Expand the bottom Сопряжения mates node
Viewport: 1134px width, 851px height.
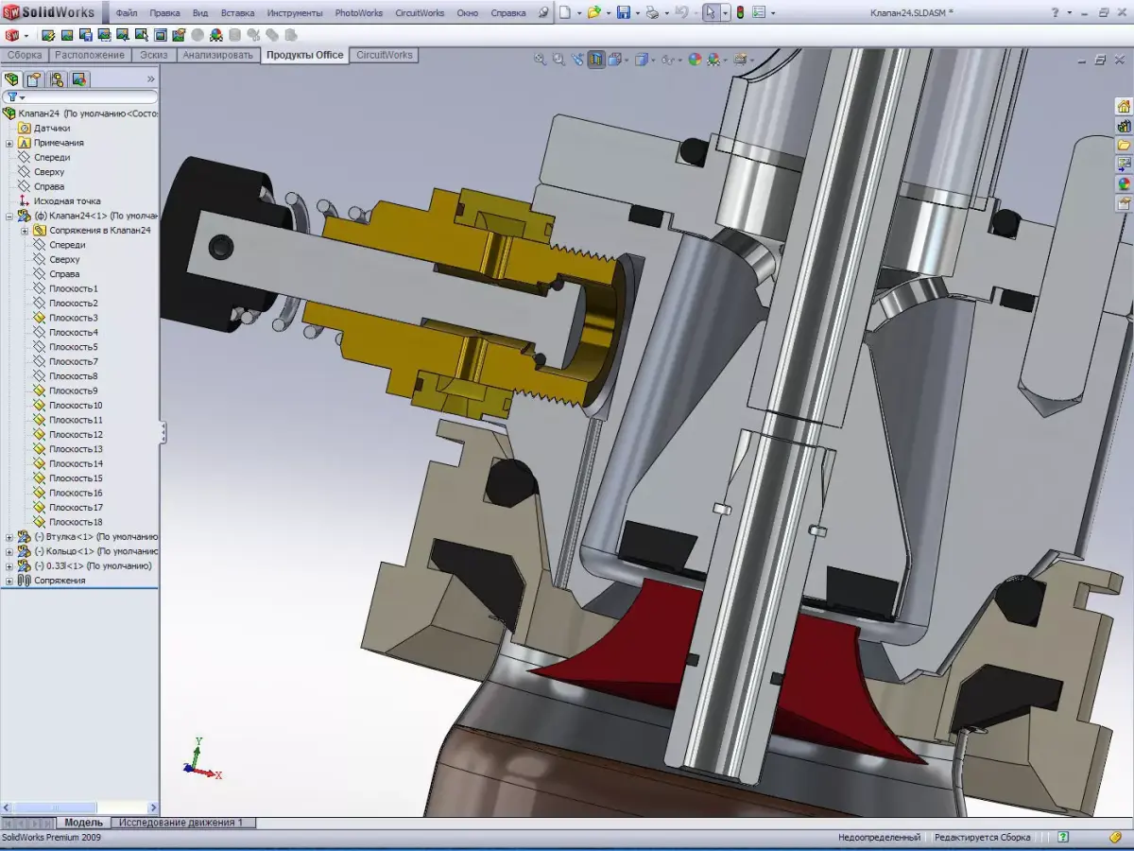click(9, 581)
